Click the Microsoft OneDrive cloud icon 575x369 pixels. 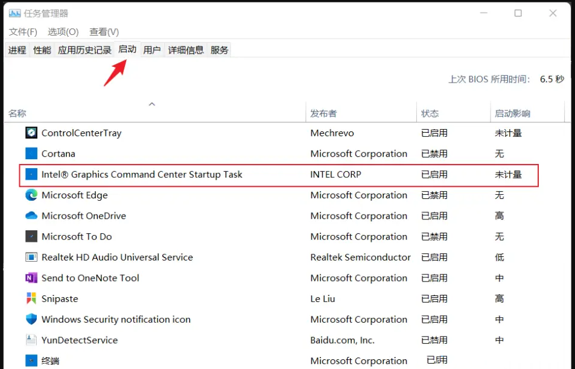tap(31, 216)
